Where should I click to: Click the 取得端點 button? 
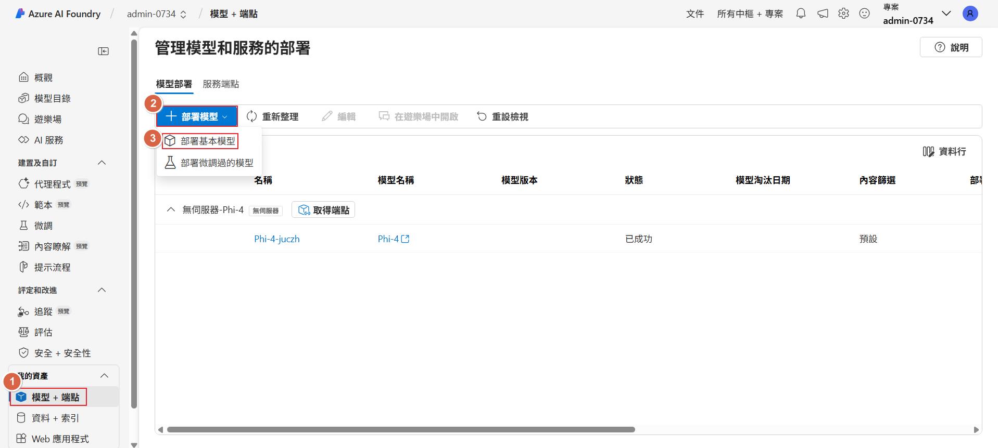[323, 210]
